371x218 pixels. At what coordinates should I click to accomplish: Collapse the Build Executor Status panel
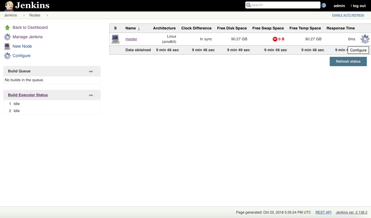pos(91,95)
